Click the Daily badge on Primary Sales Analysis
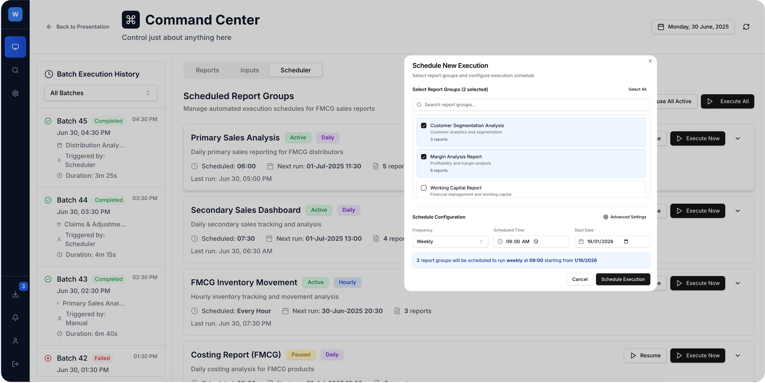765x383 pixels. tap(328, 137)
